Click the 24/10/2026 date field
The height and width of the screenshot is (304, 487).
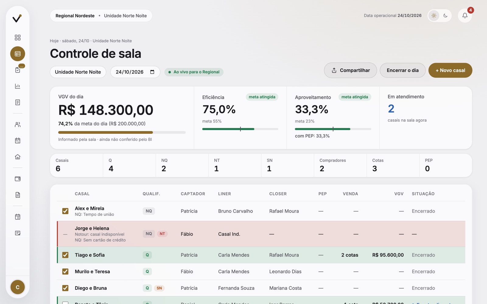tap(135, 72)
